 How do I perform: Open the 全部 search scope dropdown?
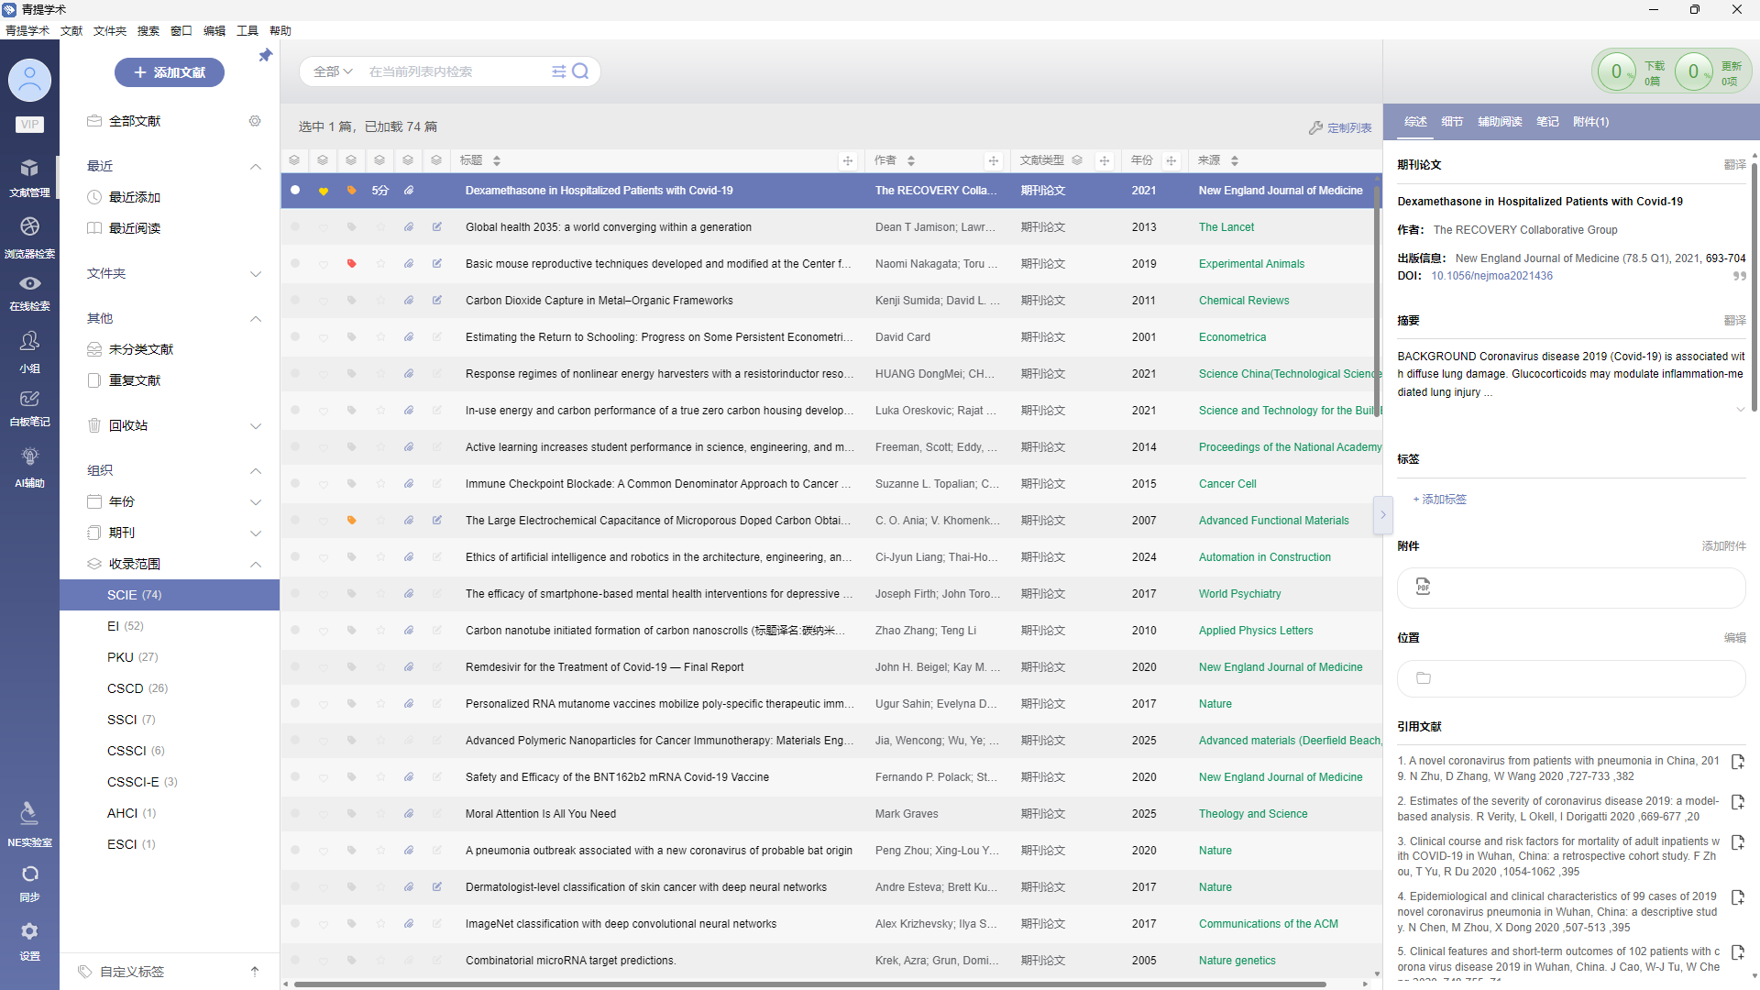333,71
